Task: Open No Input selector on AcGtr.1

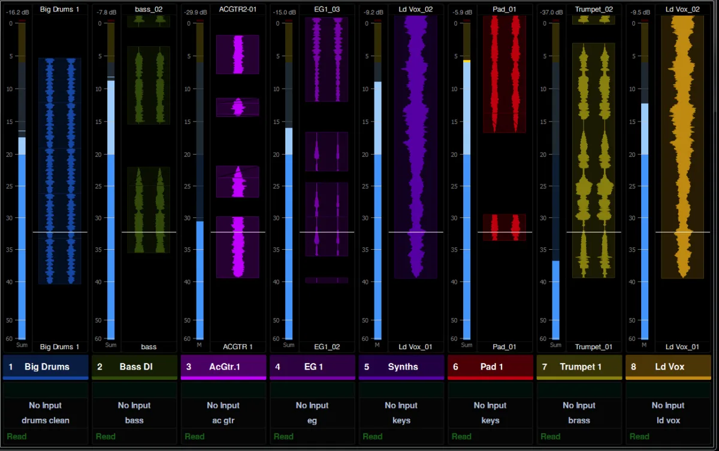Action: tap(223, 405)
